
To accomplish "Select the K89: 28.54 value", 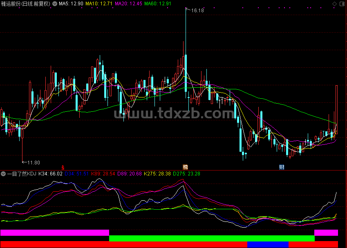I will [103, 174].
